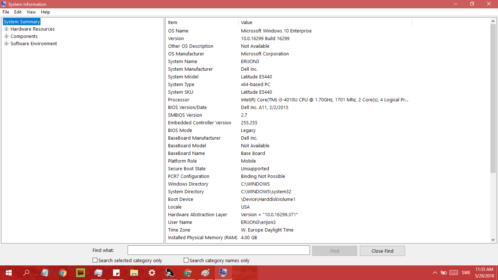
Task: Open the Edit menu
Action: point(18,12)
